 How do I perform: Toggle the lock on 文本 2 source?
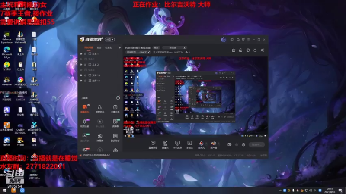pyautogui.click(x=85, y=64)
